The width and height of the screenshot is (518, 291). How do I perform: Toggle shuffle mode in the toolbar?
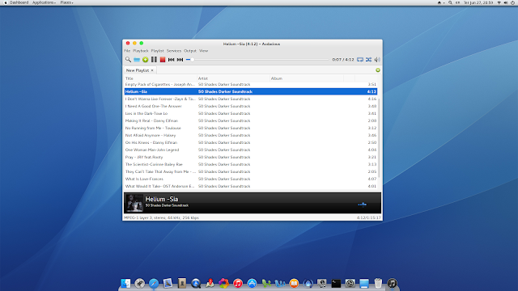[369, 60]
